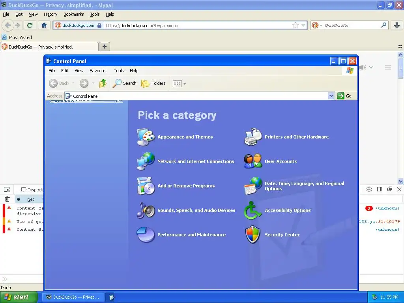This screenshot has width=404, height=303.
Task: Open Most Visited bookmarks
Action: click(17, 37)
